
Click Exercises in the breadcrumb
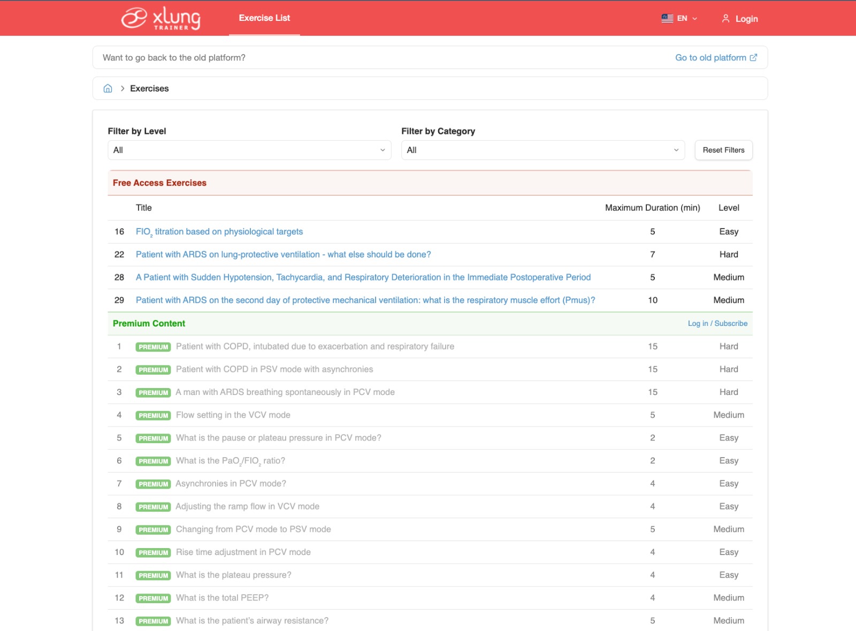coord(149,88)
